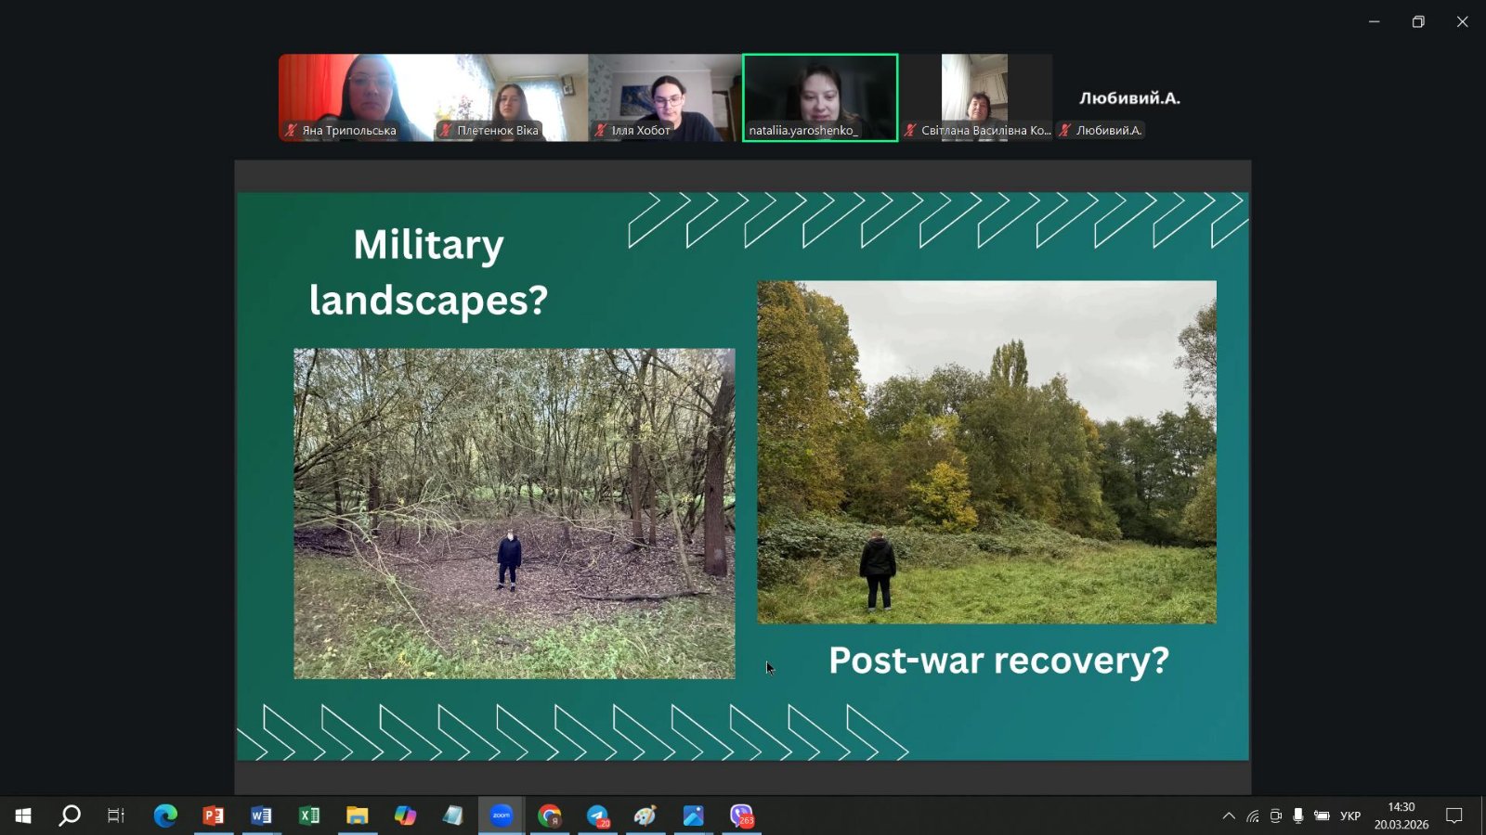Open Zoom from the taskbar

502,816
